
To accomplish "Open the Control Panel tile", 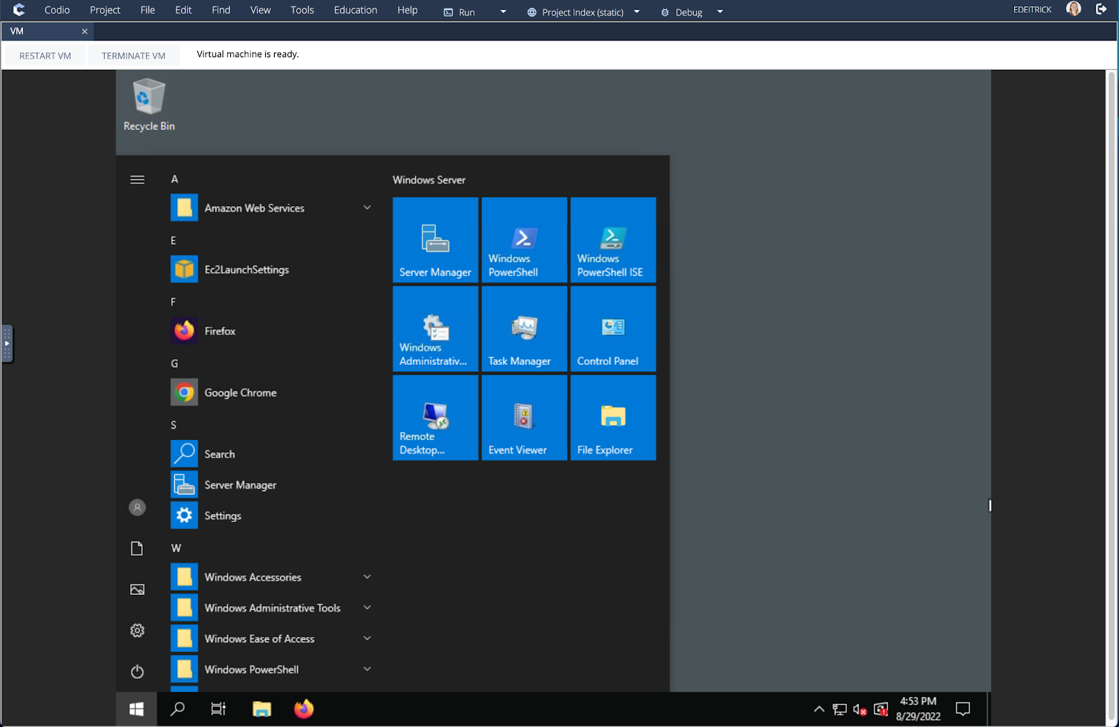I will 613,329.
